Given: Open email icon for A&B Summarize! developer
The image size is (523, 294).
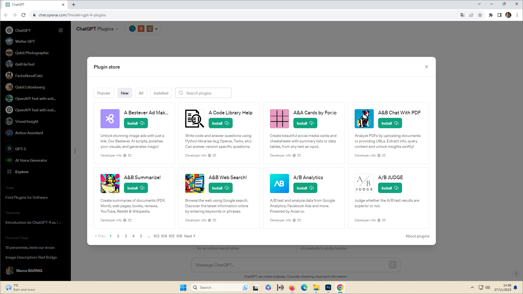Looking at the screenshot, I should [x=130, y=220].
